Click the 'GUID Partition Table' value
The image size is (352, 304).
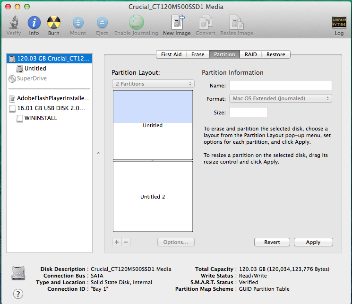[264, 289]
